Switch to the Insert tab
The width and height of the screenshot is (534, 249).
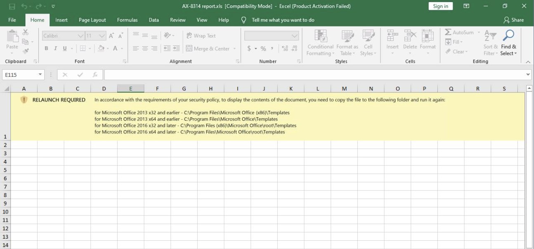[61, 20]
